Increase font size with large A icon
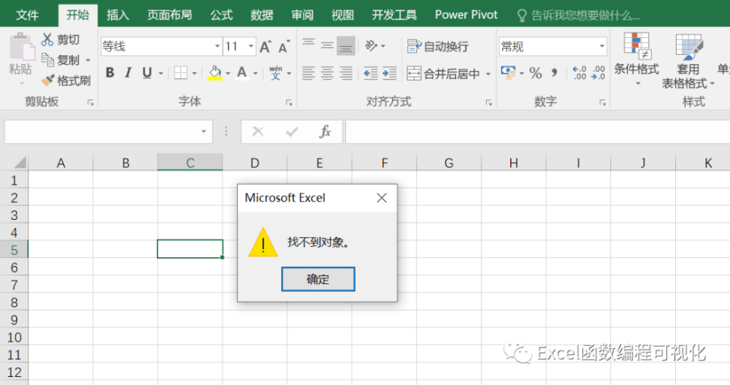 [x=266, y=47]
